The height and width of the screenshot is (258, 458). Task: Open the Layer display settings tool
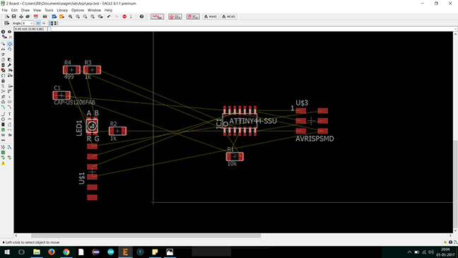pos(4,37)
